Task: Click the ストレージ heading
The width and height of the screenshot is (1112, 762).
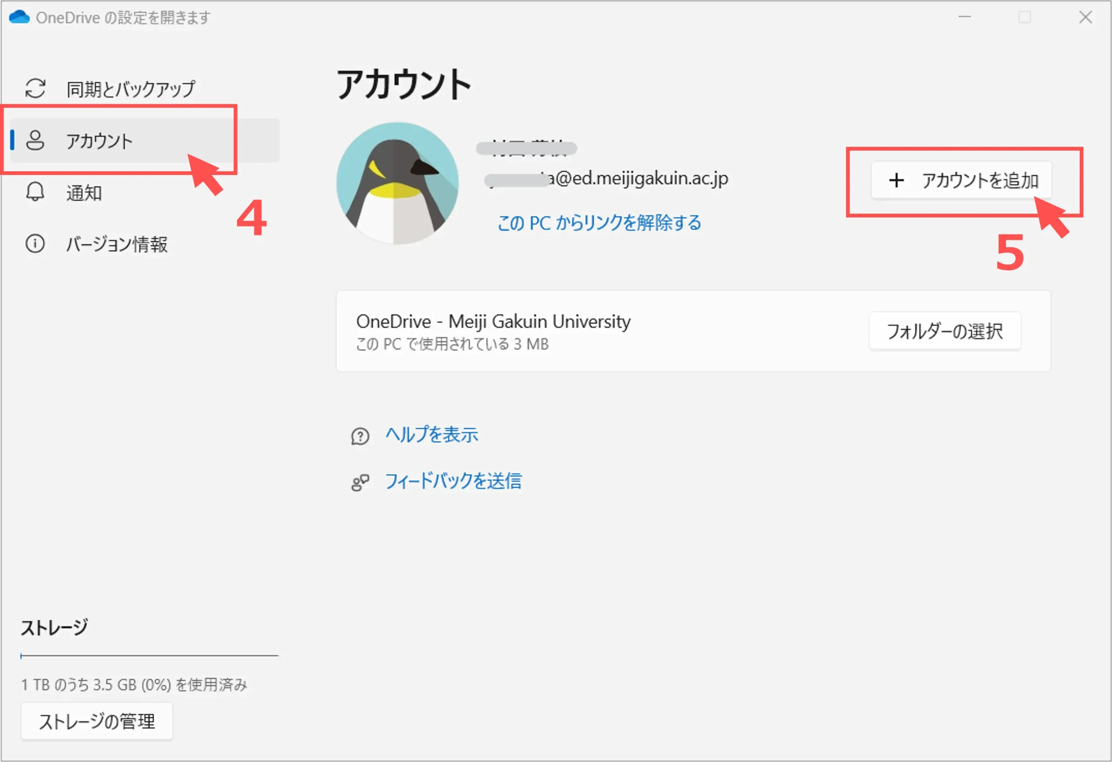Action: coord(54,627)
